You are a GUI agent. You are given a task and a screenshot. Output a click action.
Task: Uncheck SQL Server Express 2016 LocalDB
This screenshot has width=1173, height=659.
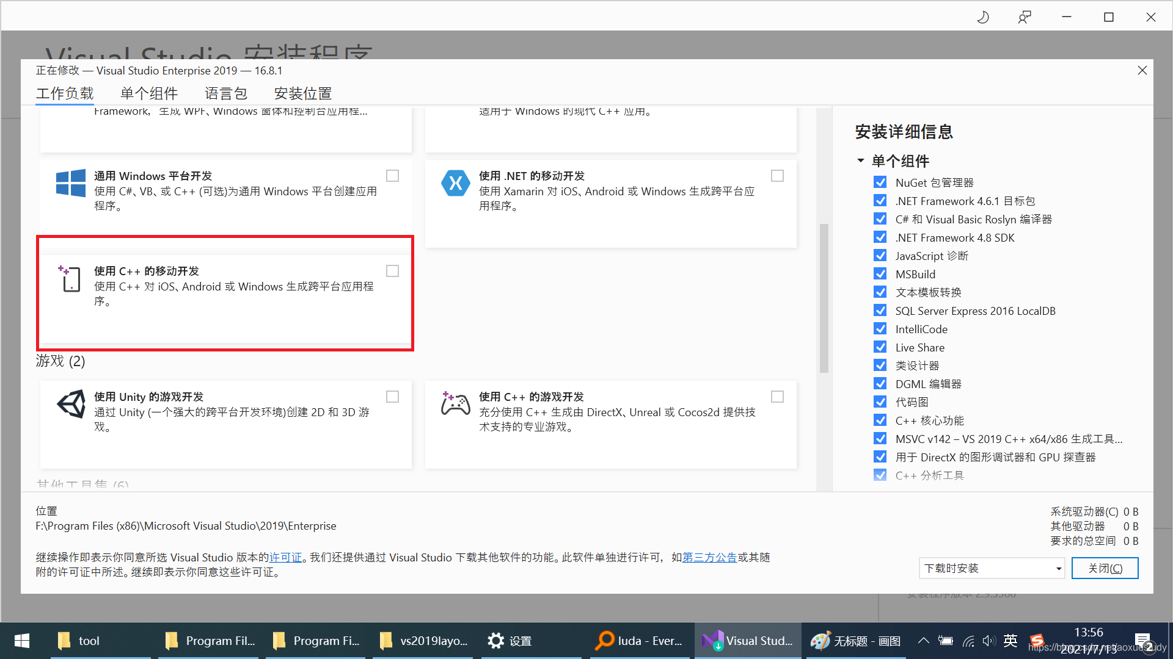880,311
